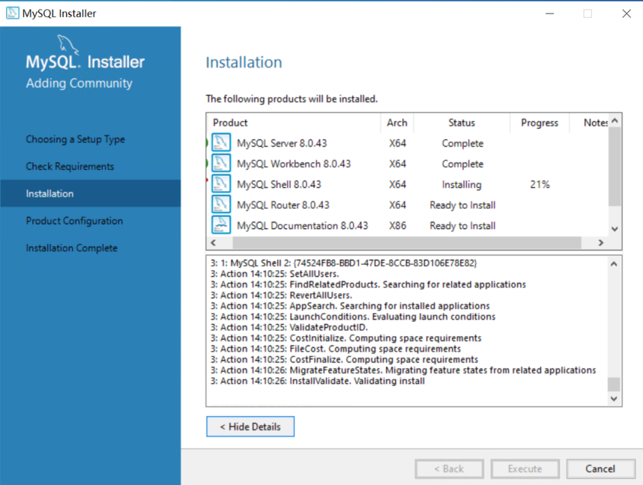Click the MySQL dolphin logo in sidebar
The image size is (643, 485).
click(67, 45)
